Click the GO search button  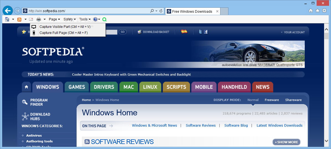pos(123,32)
